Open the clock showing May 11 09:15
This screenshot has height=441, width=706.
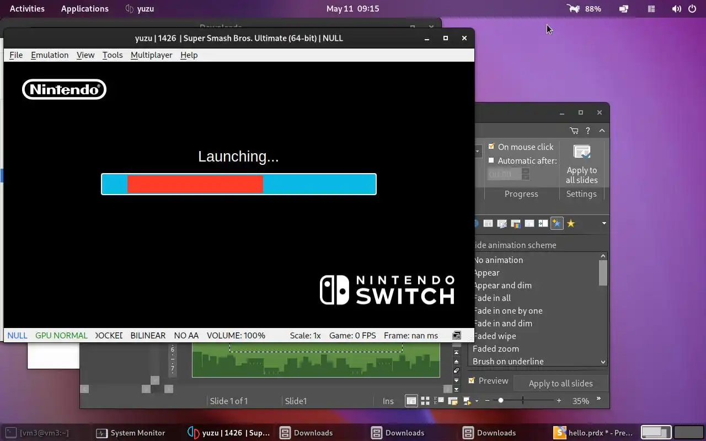pos(352,9)
